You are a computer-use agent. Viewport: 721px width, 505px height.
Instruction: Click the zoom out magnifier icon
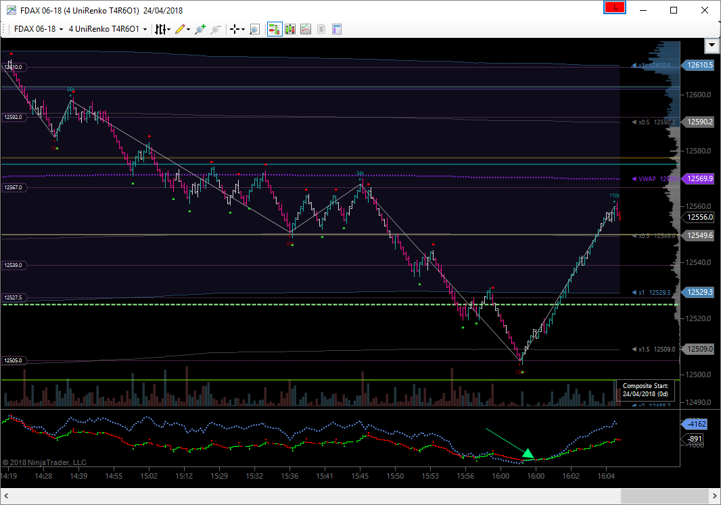click(x=215, y=30)
